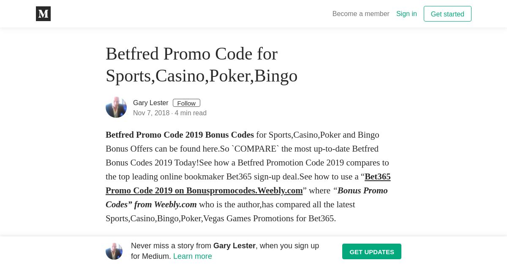
Task: Click bold Gary Lester in bottom banner
Action: [234, 246]
